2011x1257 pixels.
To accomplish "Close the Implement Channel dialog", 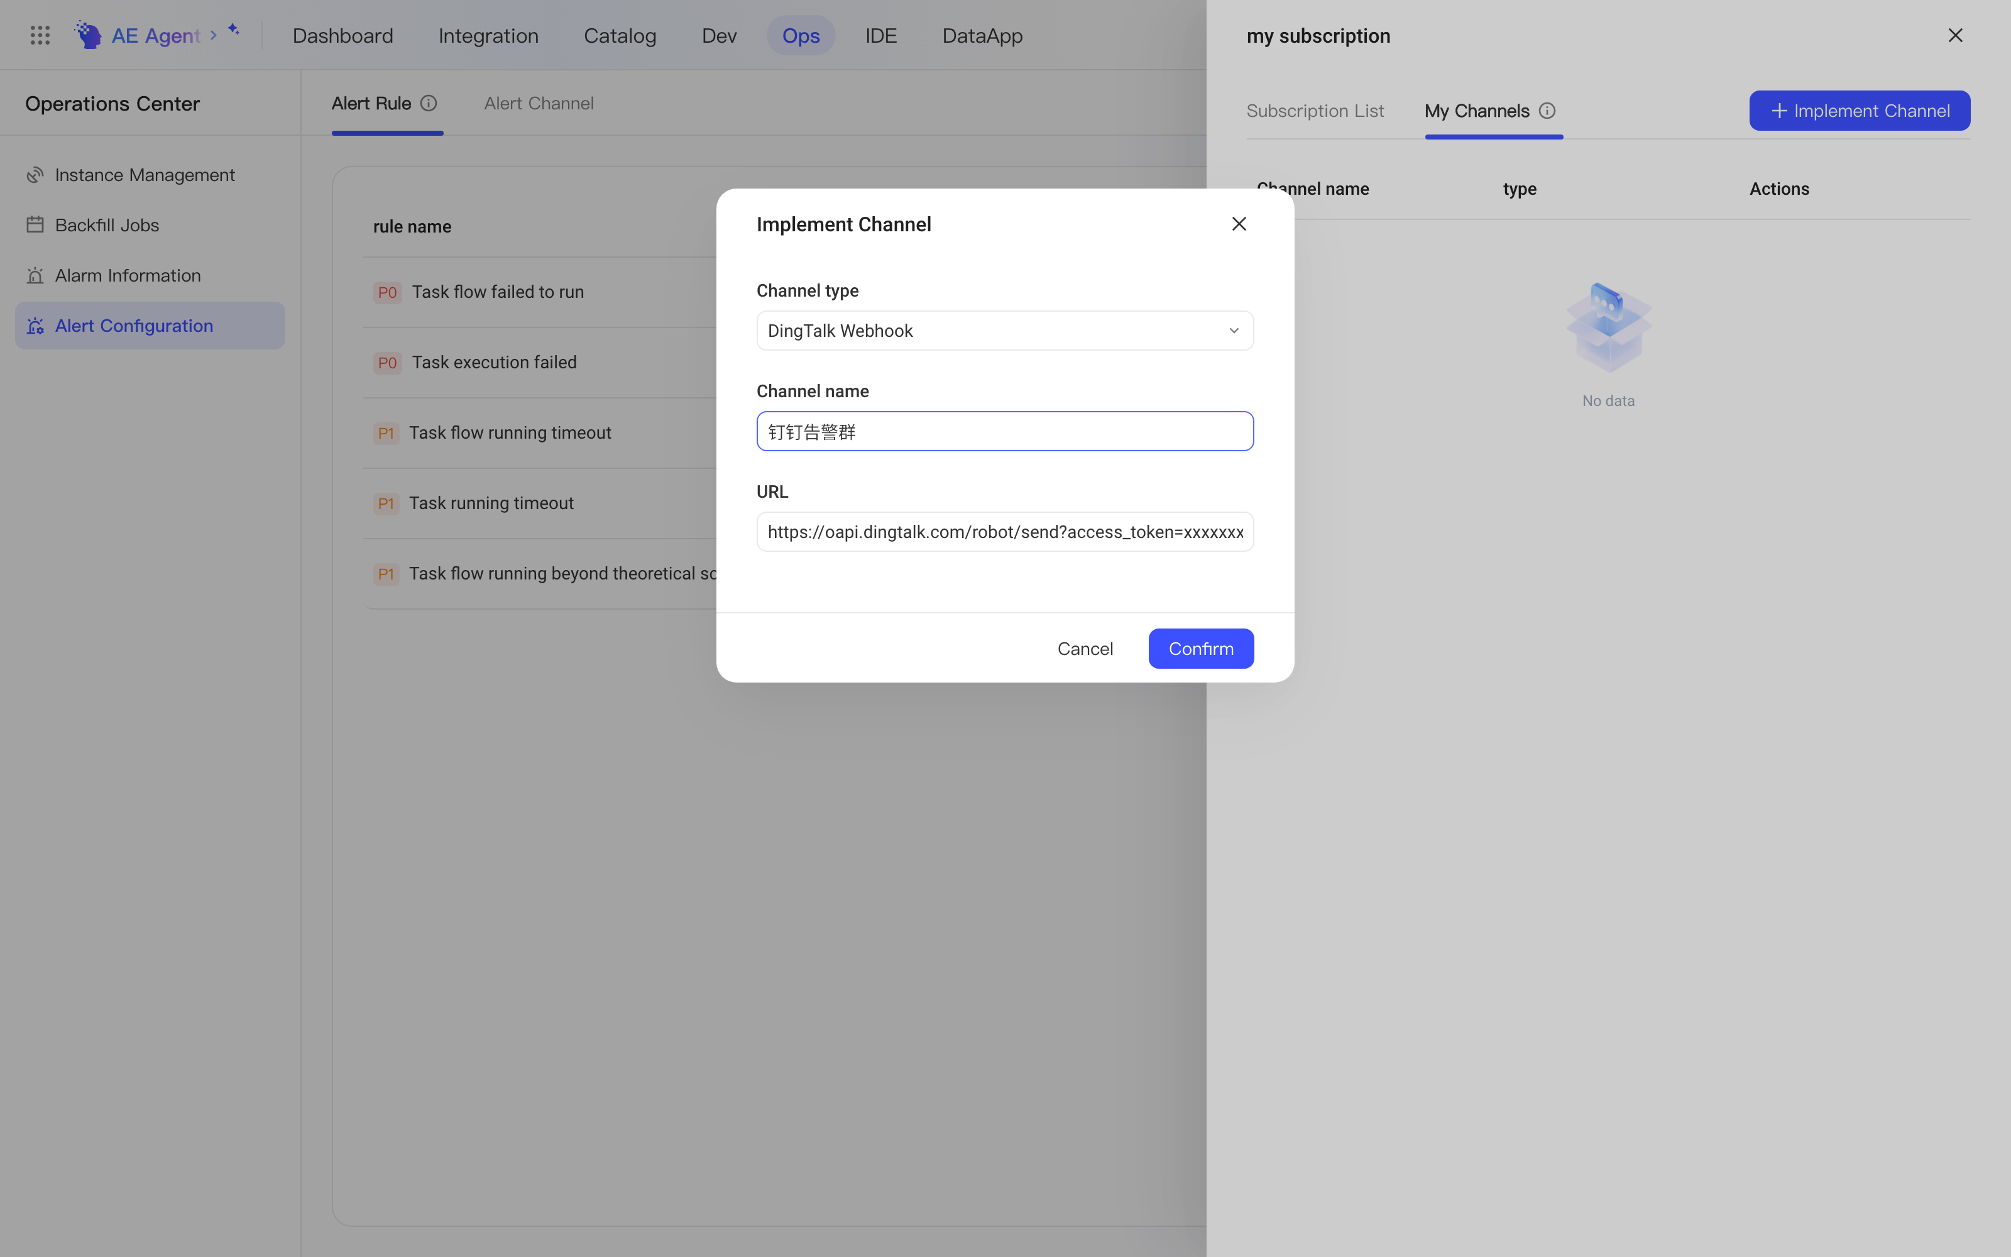I will pyautogui.click(x=1239, y=224).
